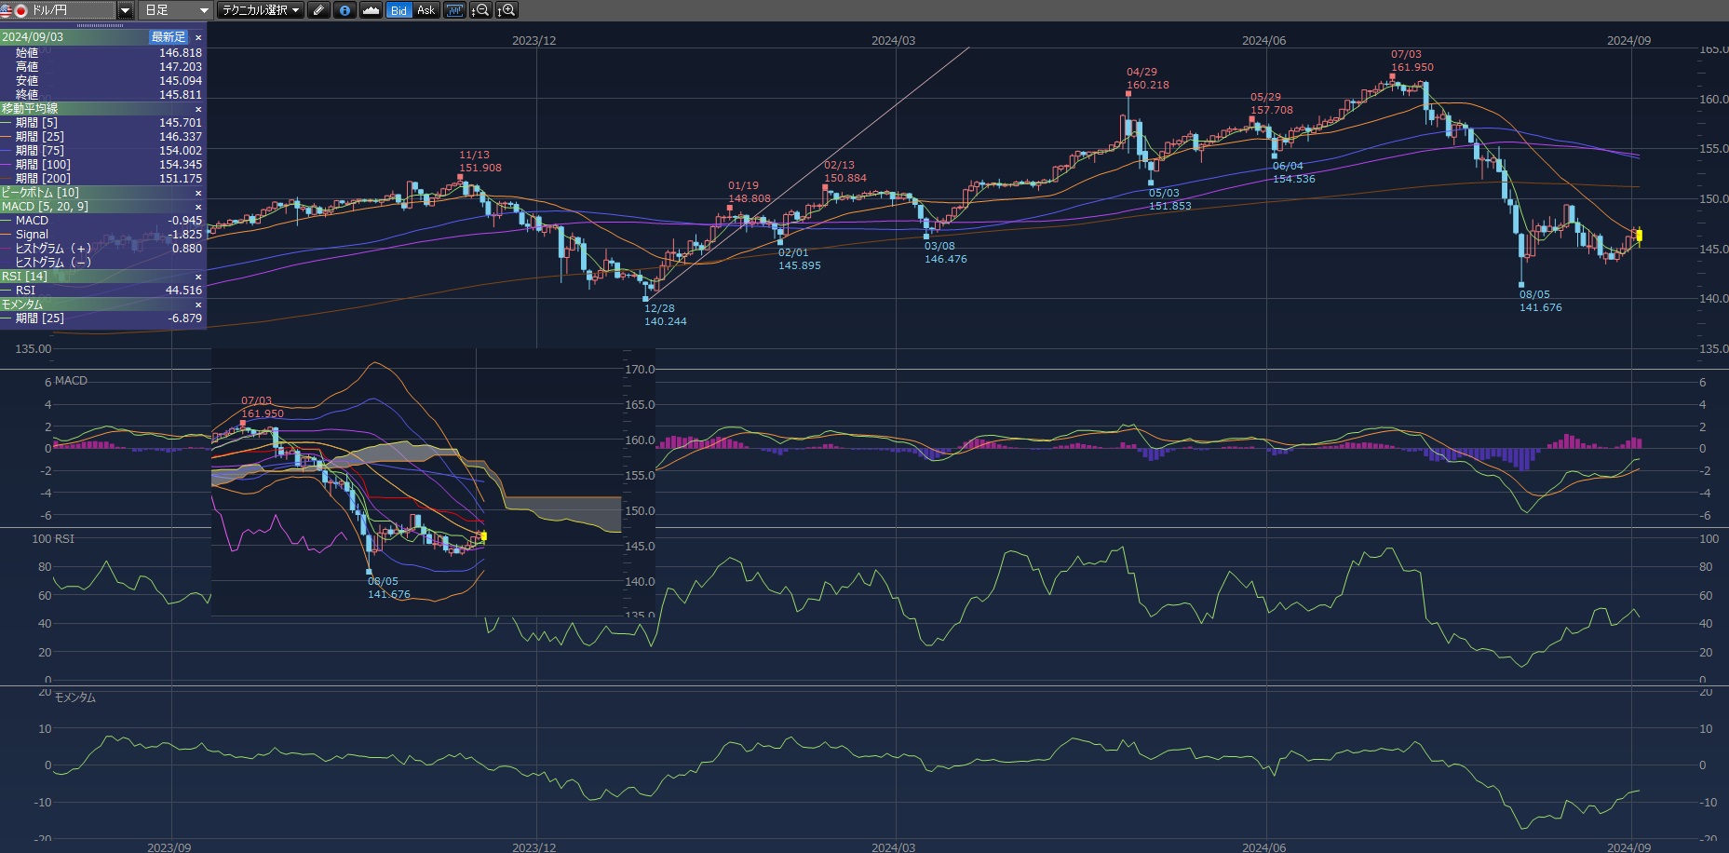This screenshot has height=853, width=1729.
Task: Remove the RSI [14] indicator
Action: pos(198,277)
